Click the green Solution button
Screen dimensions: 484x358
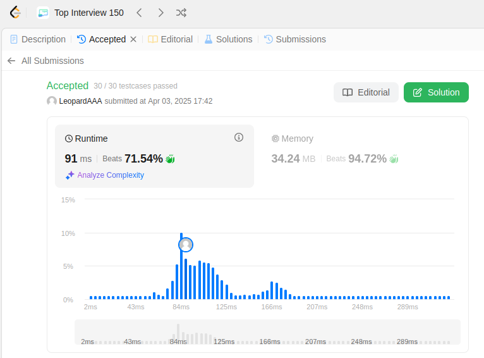pyautogui.click(x=436, y=92)
